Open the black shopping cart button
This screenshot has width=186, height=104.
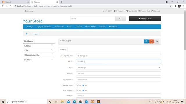pos(145,19)
